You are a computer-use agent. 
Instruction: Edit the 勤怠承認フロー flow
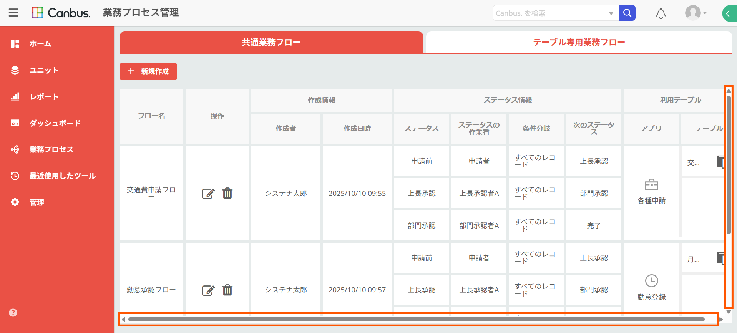point(208,290)
